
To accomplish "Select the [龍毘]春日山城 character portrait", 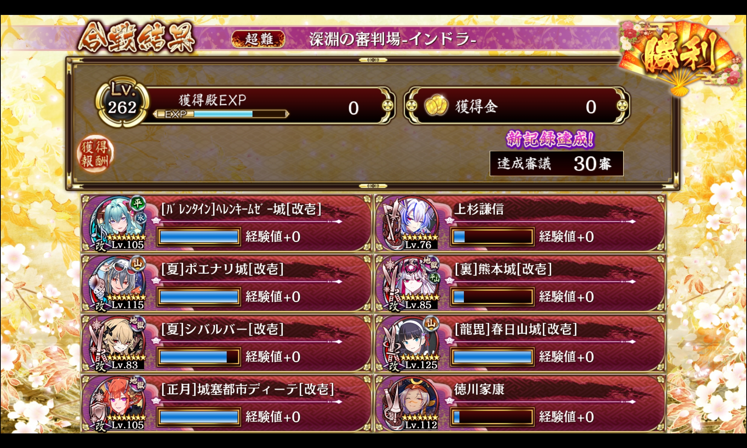I will pos(411,343).
